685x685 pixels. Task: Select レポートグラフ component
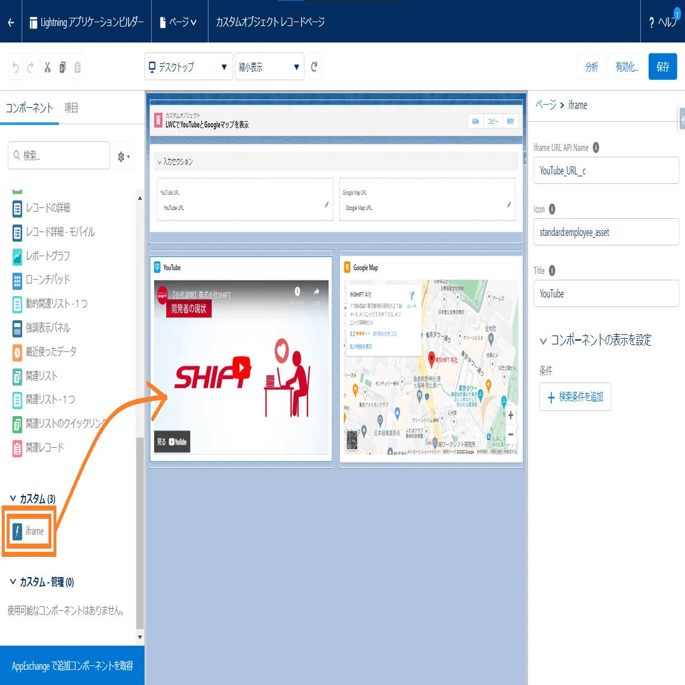[41, 256]
